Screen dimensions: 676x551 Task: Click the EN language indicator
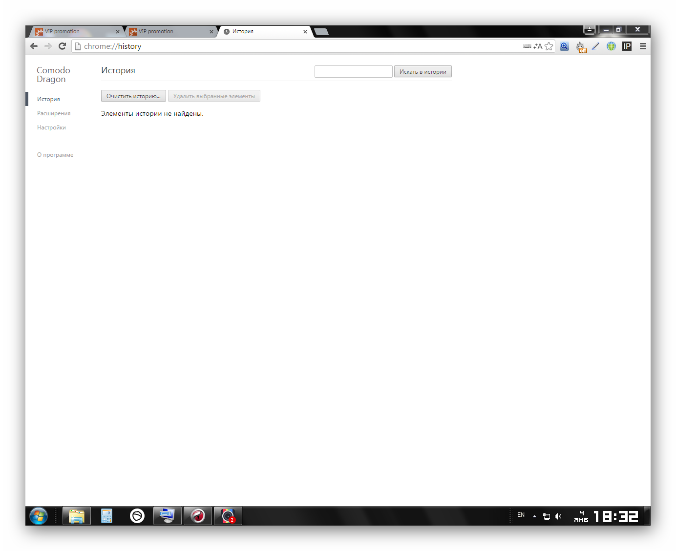click(x=521, y=515)
